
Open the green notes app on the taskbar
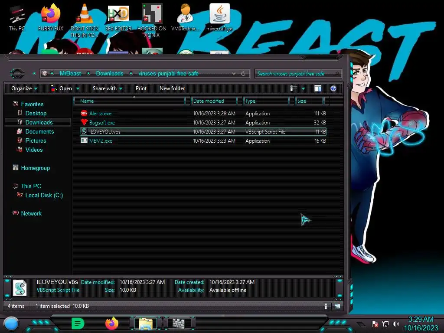coord(78,323)
